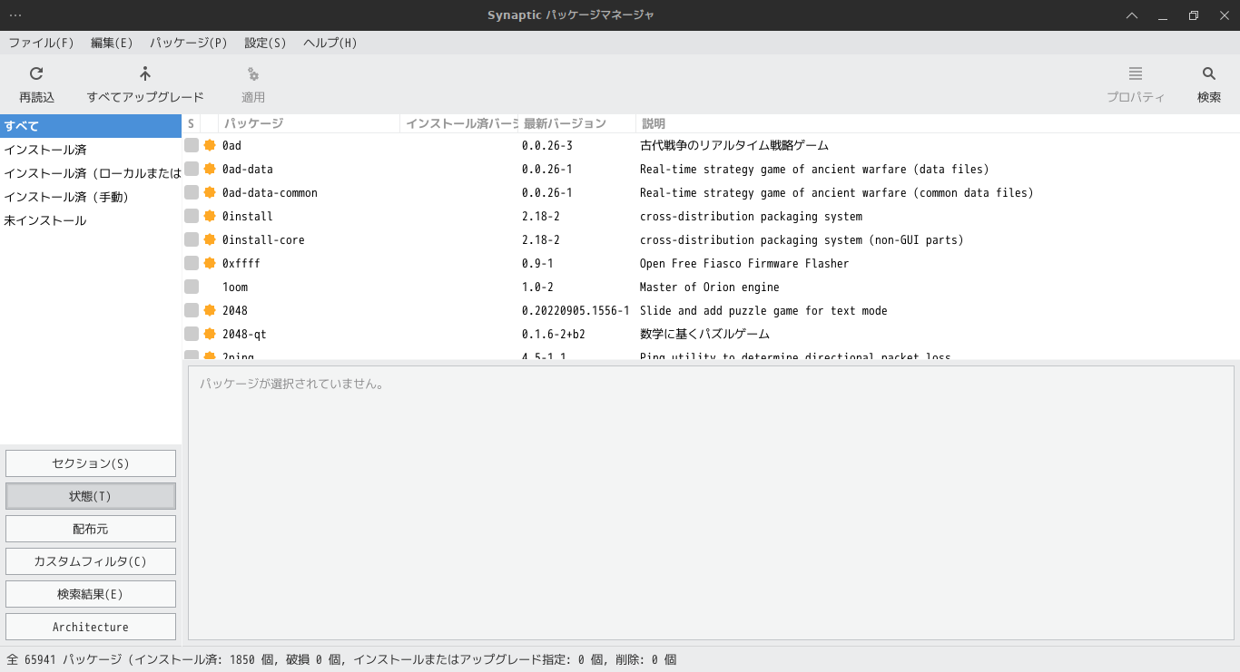Open the ヘルプ(H) menu
This screenshot has width=1240, height=672.
[330, 43]
